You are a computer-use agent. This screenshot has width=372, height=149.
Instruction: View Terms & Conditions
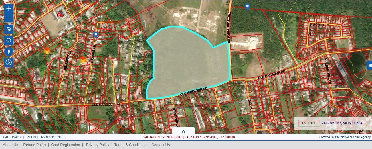[x=130, y=145]
